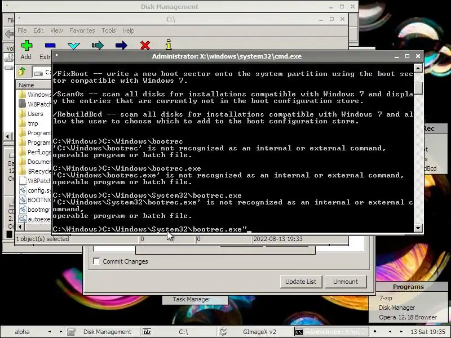451x338 pixels.
Task: Click the green Copy arrow icon
Action: (98, 46)
